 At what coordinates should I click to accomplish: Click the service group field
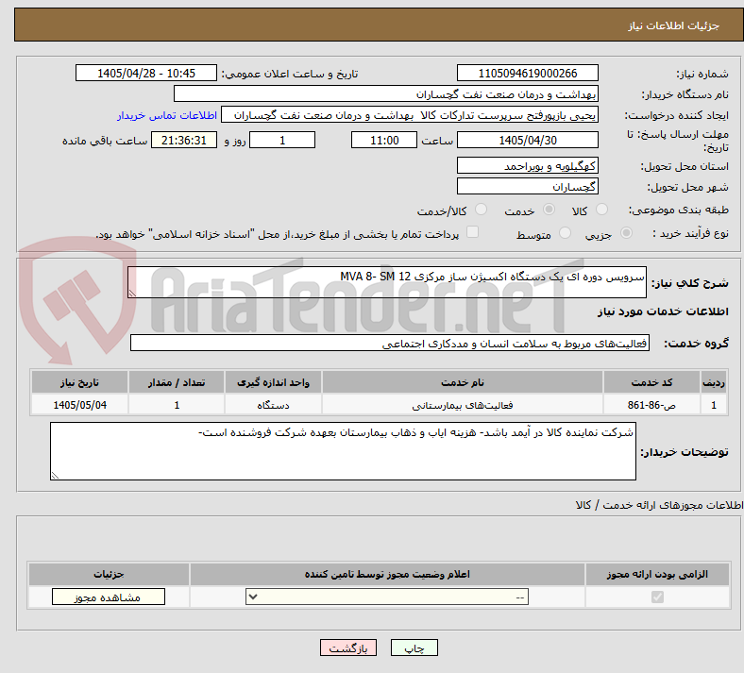(390, 343)
